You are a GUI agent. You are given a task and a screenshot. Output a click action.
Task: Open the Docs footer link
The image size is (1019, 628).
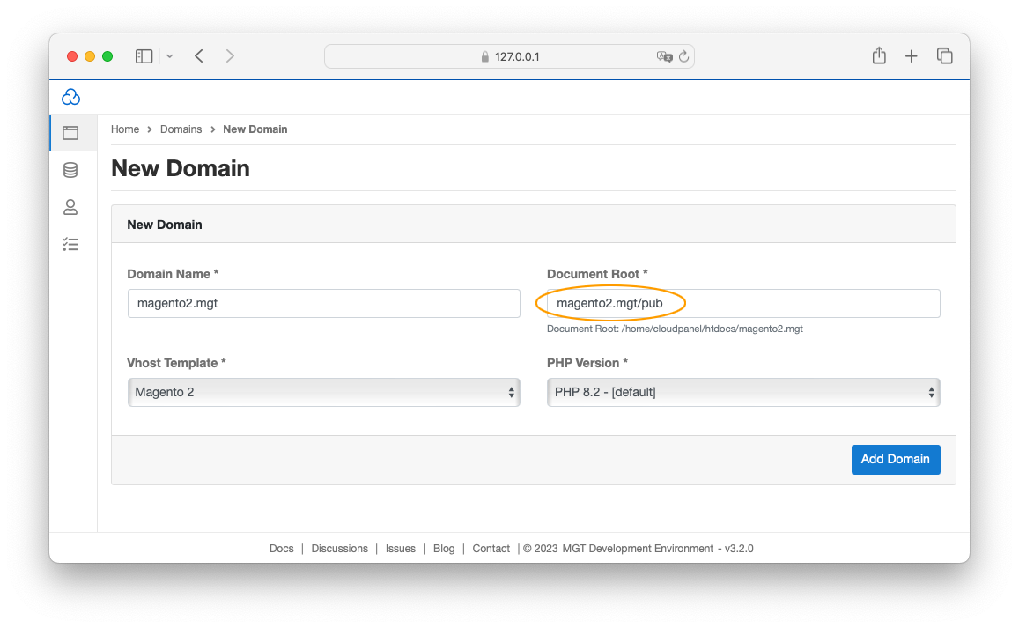click(x=281, y=548)
